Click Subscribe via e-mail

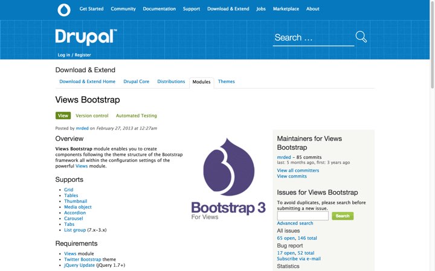tap(299, 259)
